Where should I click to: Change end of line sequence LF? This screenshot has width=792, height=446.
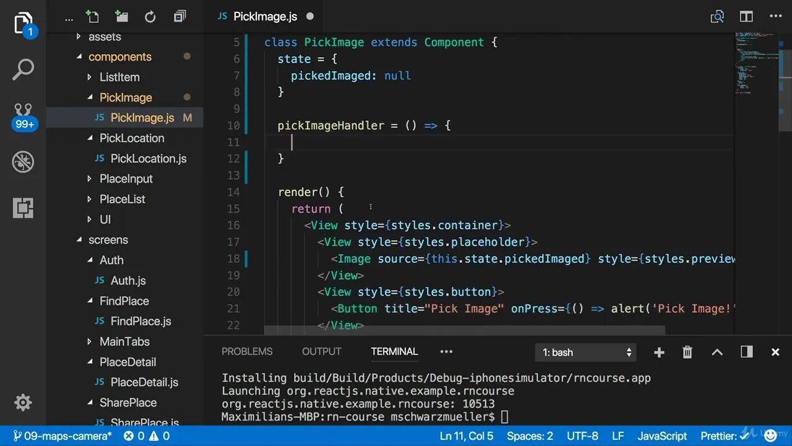coord(618,436)
